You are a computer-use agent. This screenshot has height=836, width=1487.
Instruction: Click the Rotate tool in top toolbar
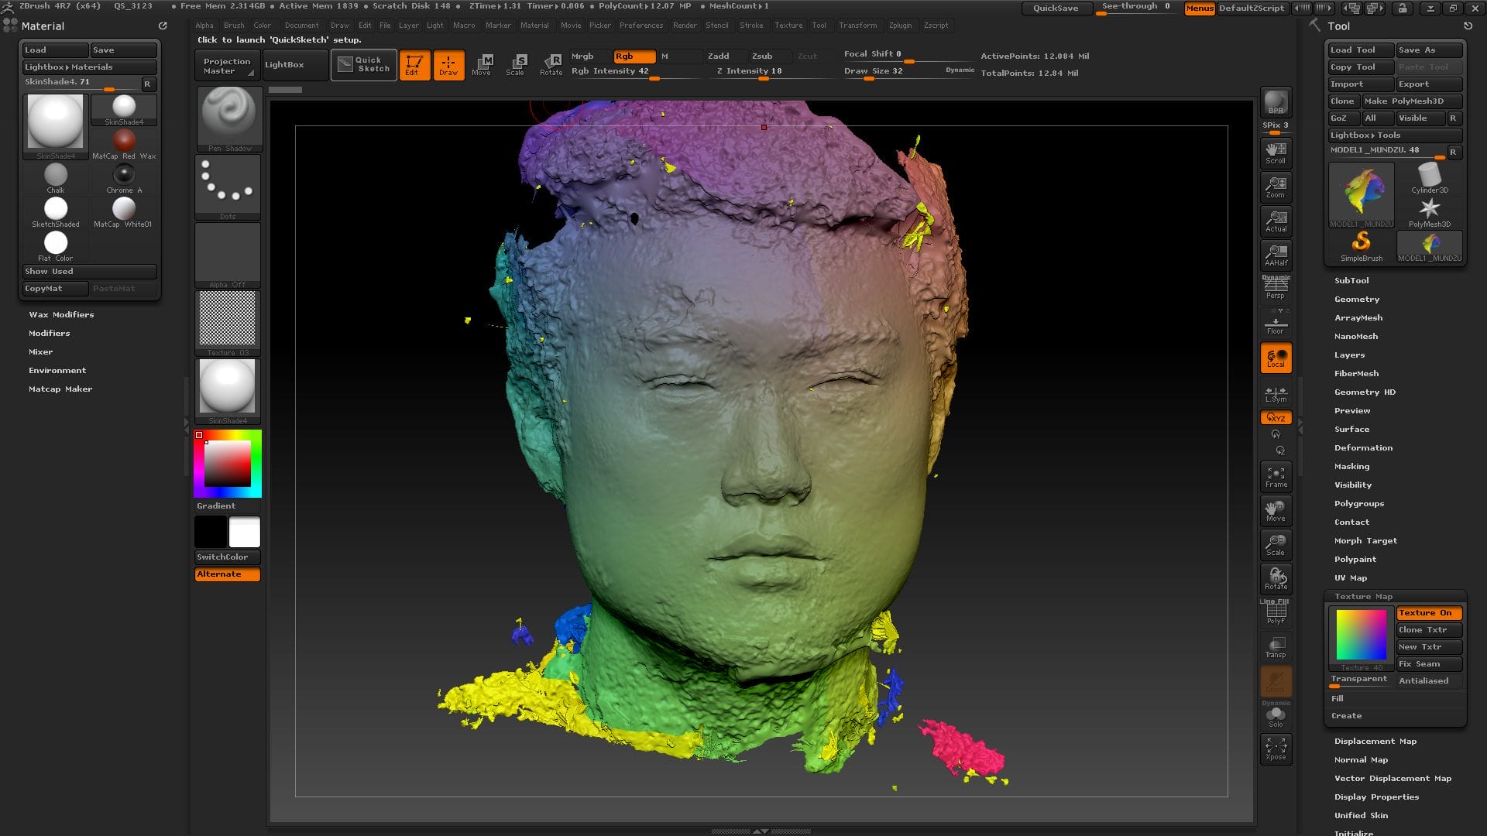point(551,64)
